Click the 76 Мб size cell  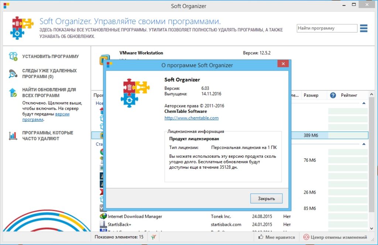tap(310, 160)
